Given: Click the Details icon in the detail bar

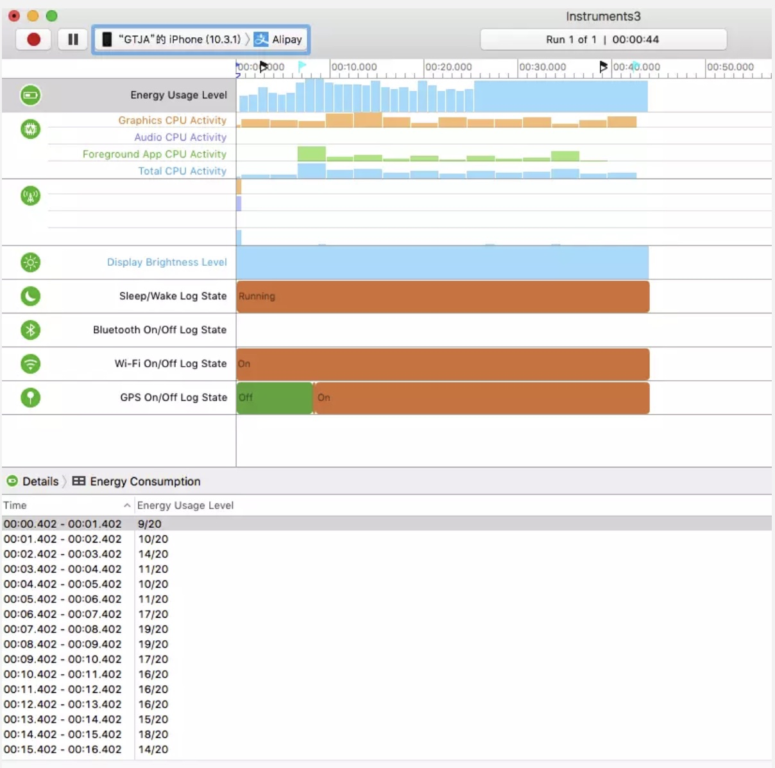Looking at the screenshot, I should [x=12, y=481].
